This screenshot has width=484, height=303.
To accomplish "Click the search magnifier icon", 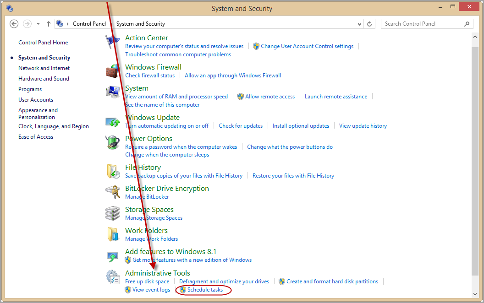I will [x=467, y=24].
